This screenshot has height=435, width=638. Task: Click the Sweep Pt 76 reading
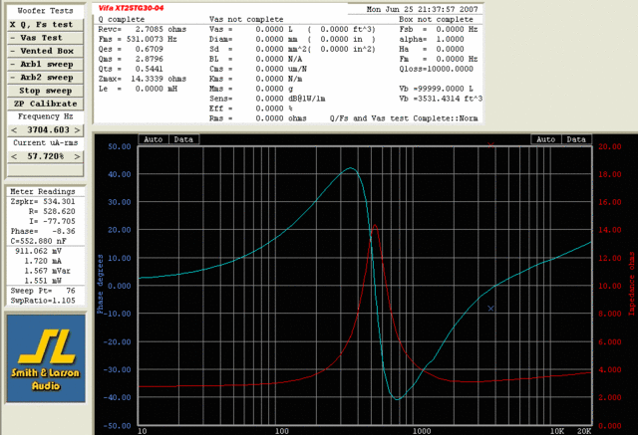pos(43,291)
